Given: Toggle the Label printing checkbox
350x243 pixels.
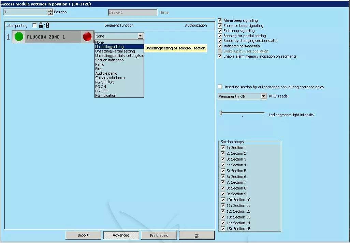Looking at the screenshot, I should pyautogui.click(x=34, y=26).
